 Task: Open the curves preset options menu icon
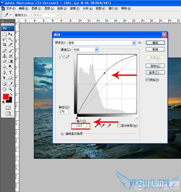tap(140, 43)
